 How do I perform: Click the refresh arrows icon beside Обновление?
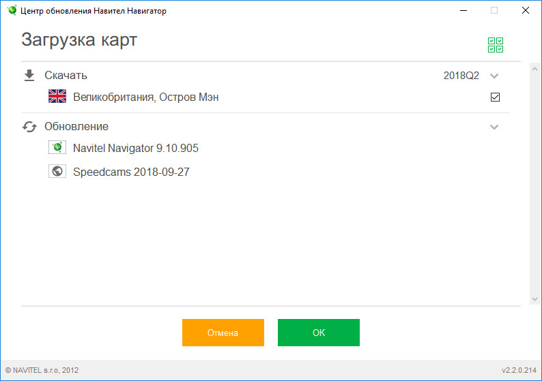(29, 127)
